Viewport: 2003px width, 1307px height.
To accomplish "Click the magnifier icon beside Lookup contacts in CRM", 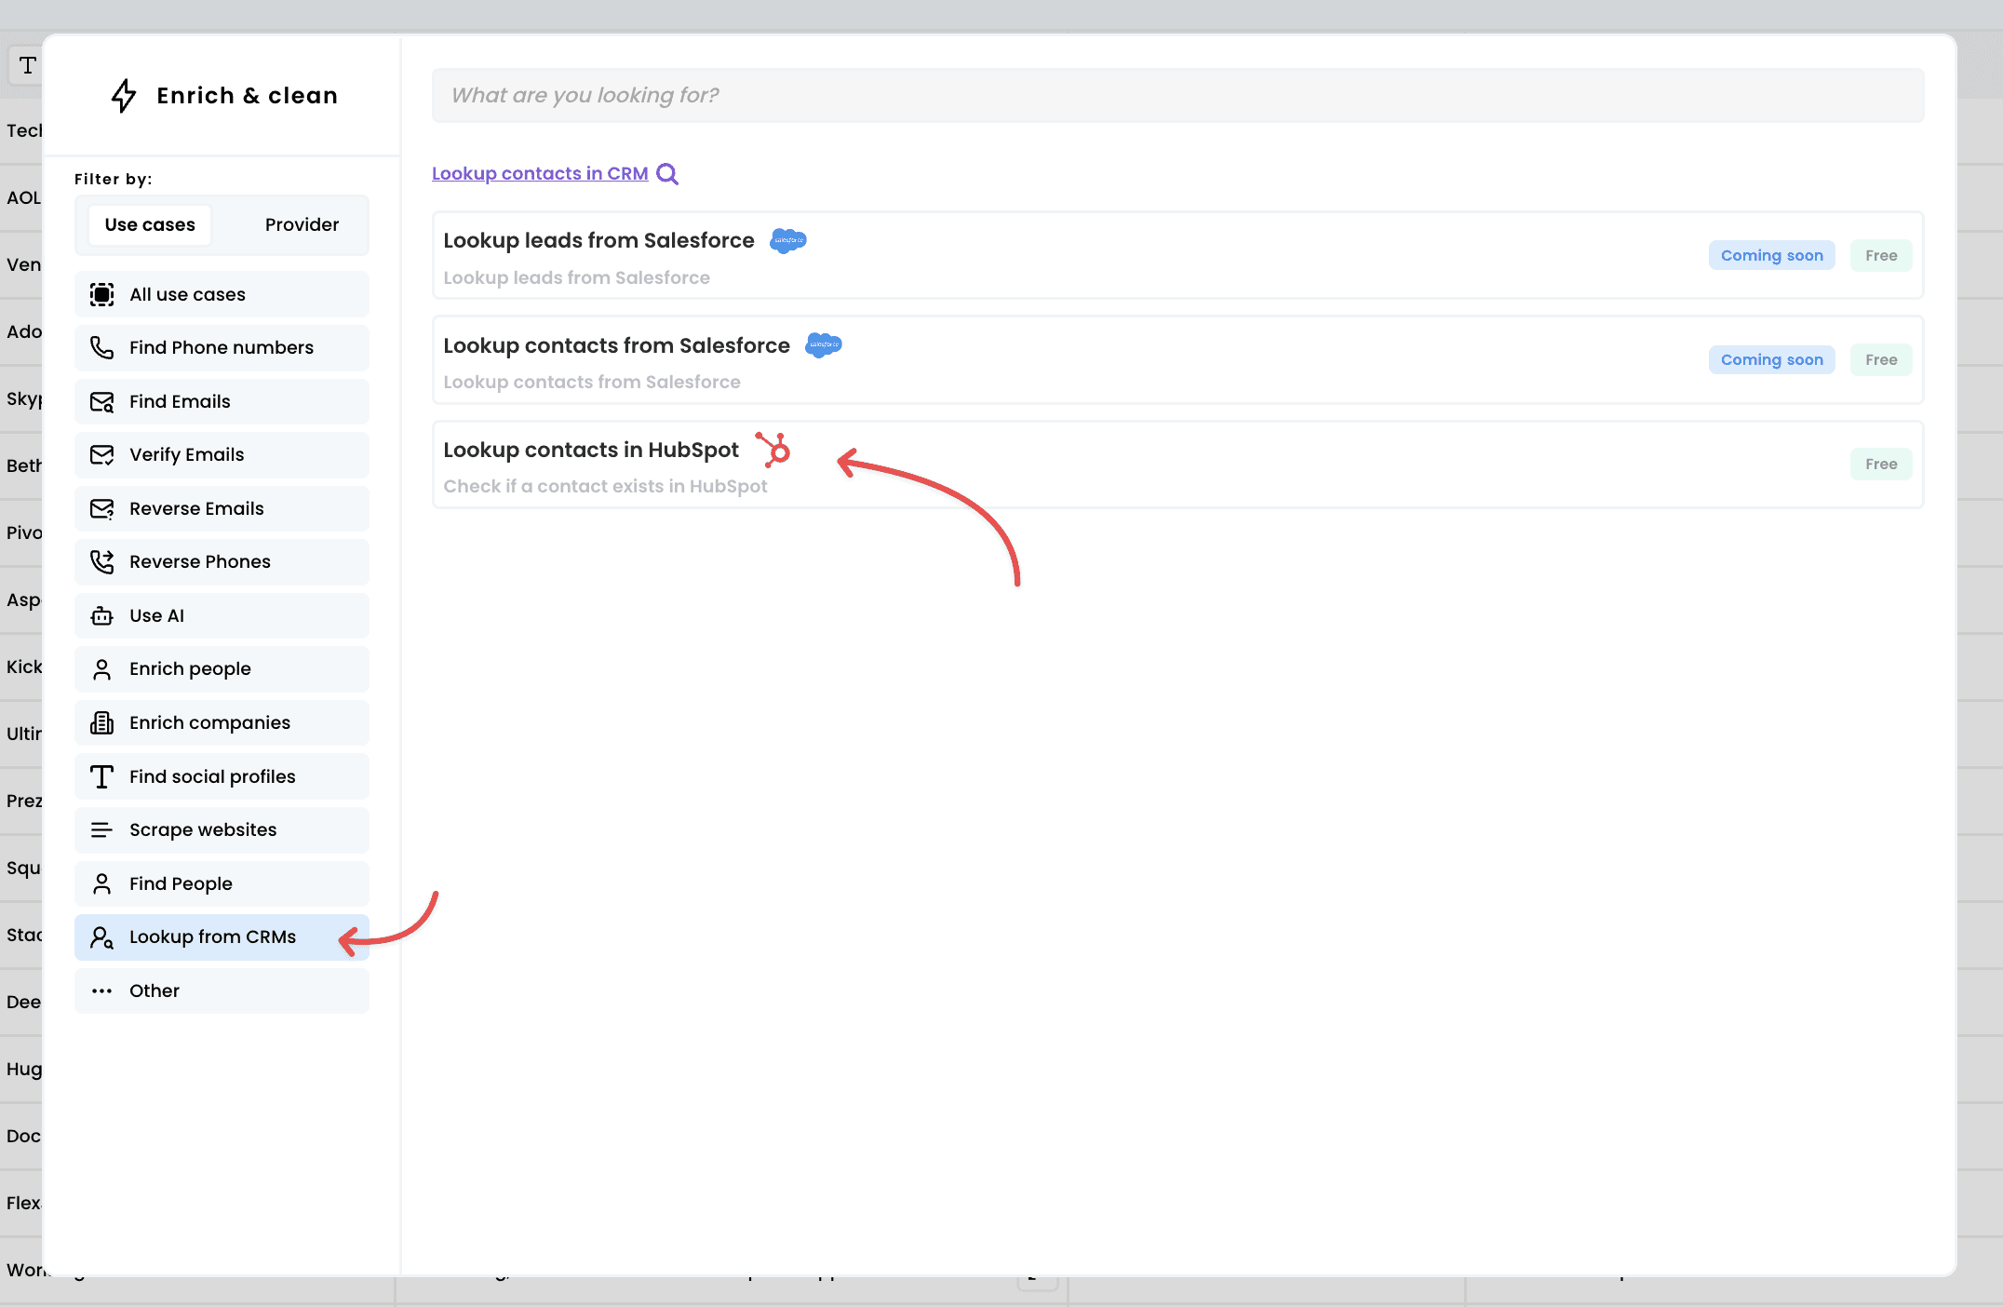I will (x=667, y=174).
